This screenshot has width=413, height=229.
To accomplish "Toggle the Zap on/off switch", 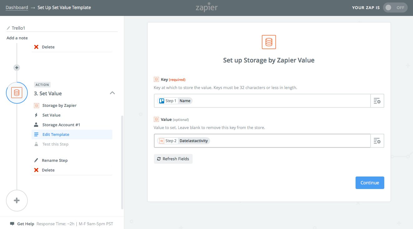I will 395,7.
